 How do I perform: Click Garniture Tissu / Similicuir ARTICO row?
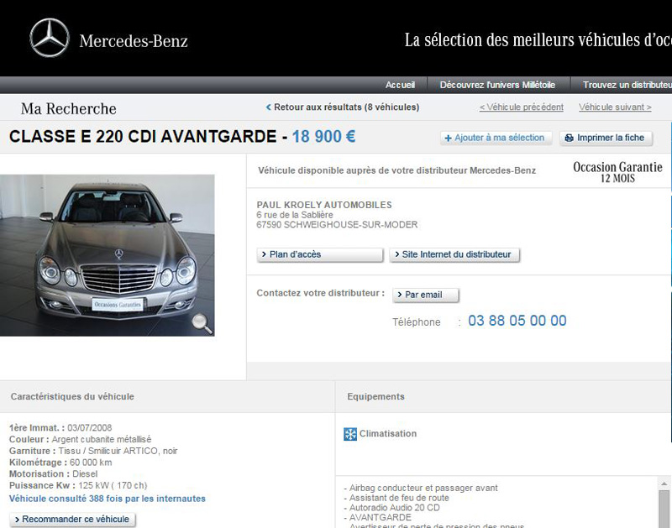pyautogui.click(x=93, y=451)
